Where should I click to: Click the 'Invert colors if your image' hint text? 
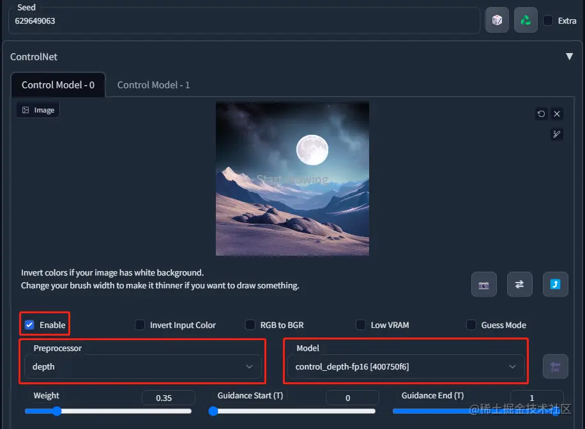[x=112, y=272]
